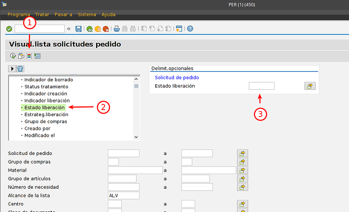Click the Solicitud de pedido to field
This screenshot has width=349, height=212.
[197, 153]
